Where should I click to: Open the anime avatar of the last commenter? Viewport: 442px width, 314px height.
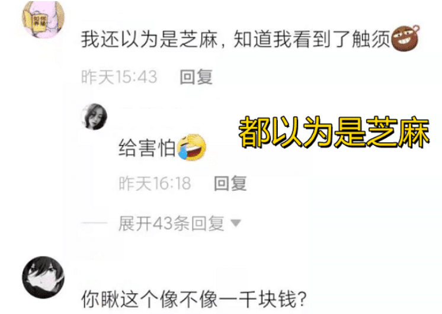[43, 277]
